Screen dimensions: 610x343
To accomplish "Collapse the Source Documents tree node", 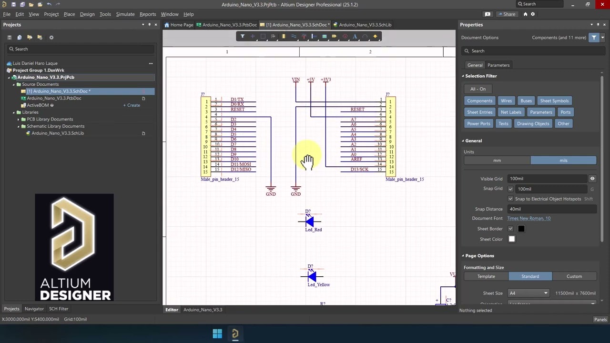I will click(x=14, y=84).
